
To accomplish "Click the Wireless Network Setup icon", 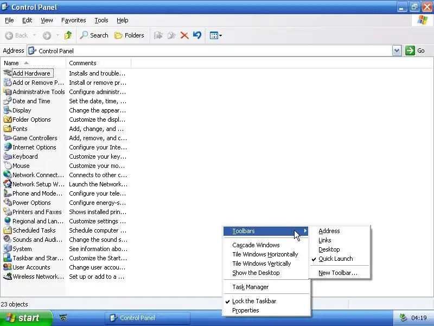I will [8, 277].
